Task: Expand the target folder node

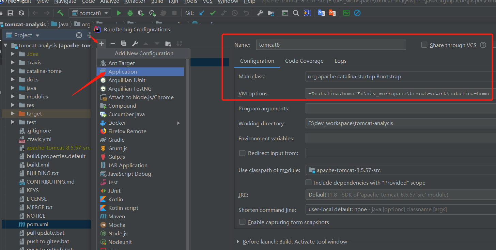Action: coord(13,113)
